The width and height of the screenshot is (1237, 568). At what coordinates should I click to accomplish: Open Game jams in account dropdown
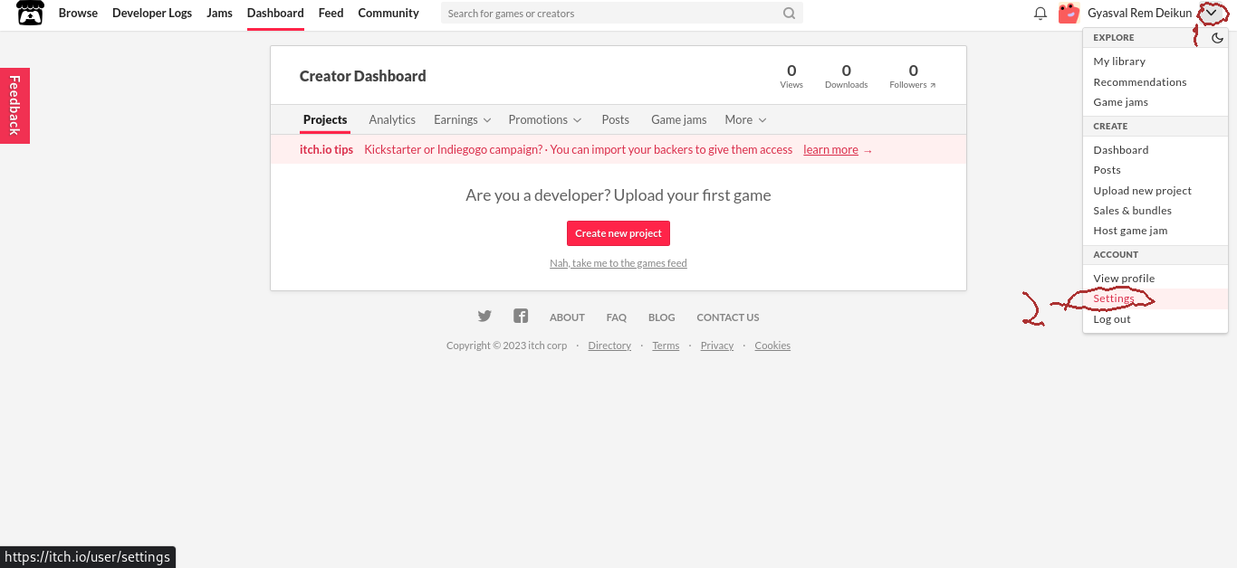coord(1121,102)
